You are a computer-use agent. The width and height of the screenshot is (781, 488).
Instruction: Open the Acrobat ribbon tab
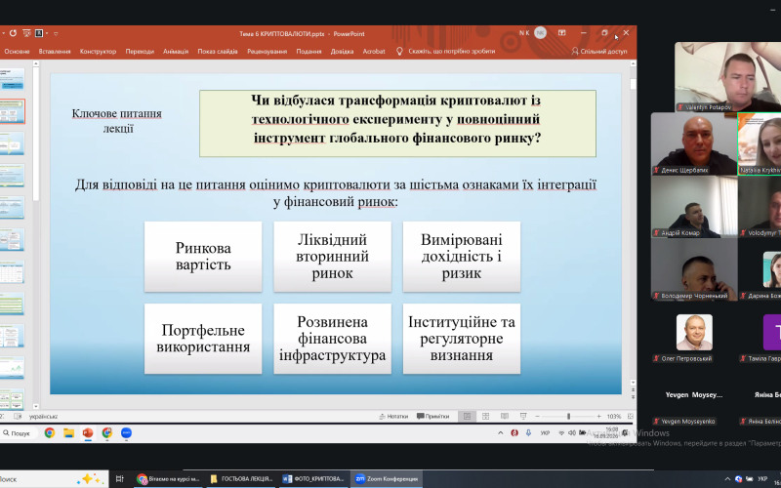coord(374,52)
